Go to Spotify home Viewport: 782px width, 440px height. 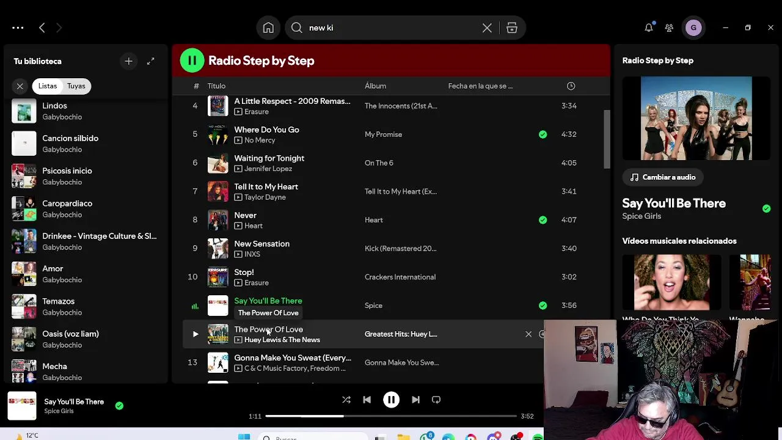(x=268, y=28)
